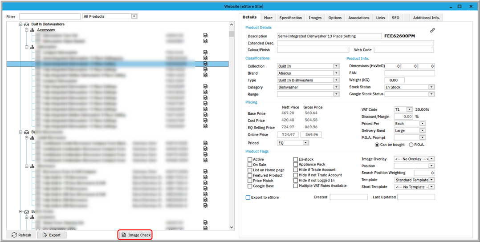Toggle the Appliance Pack checkbox
Image resolution: width=480 pixels, height=242 pixels.
point(296,164)
